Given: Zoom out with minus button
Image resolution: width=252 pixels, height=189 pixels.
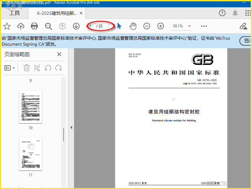Looking at the screenshot, I should (x=147, y=26).
